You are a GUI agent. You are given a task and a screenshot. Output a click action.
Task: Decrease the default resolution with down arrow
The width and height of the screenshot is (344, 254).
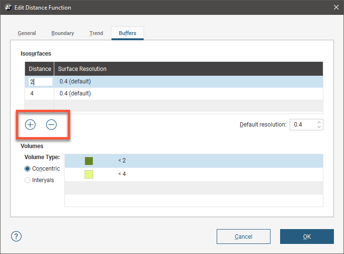pos(319,127)
